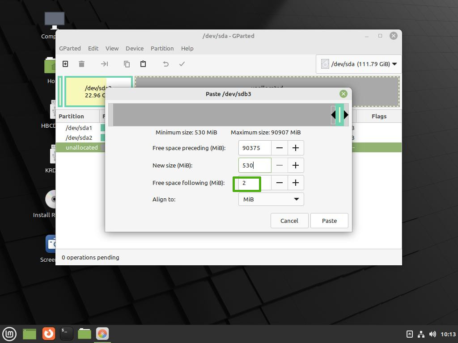Click the right arrow resize handle

[346, 115]
